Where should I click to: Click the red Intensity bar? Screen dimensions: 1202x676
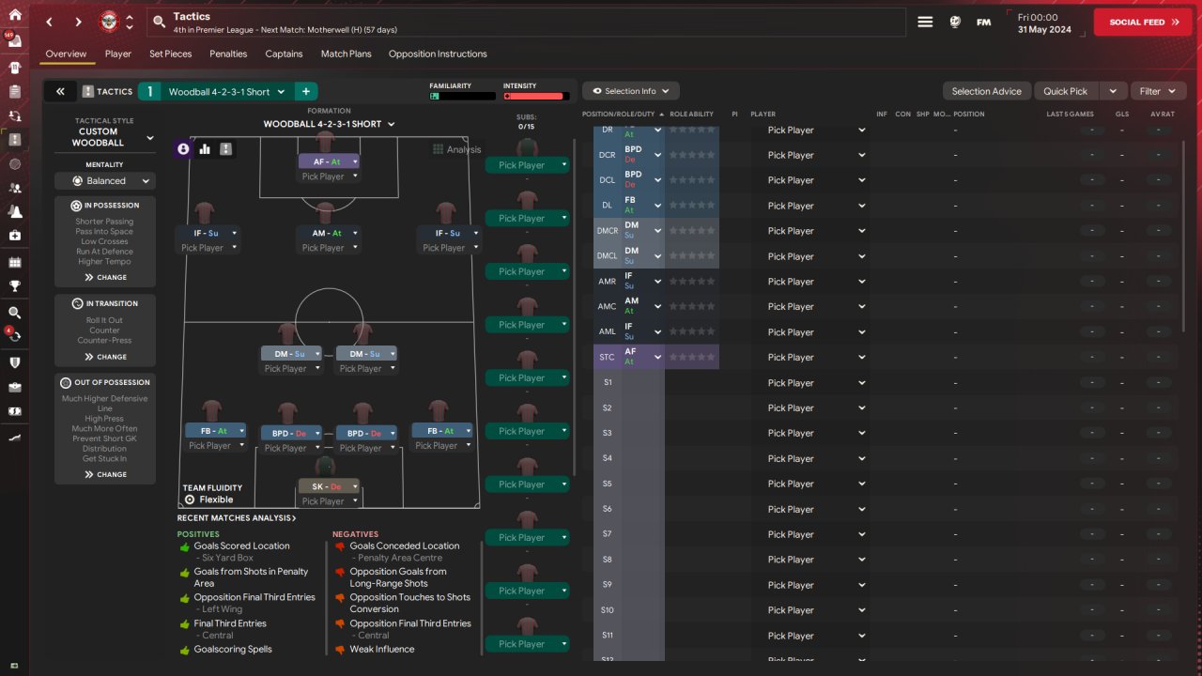535,96
